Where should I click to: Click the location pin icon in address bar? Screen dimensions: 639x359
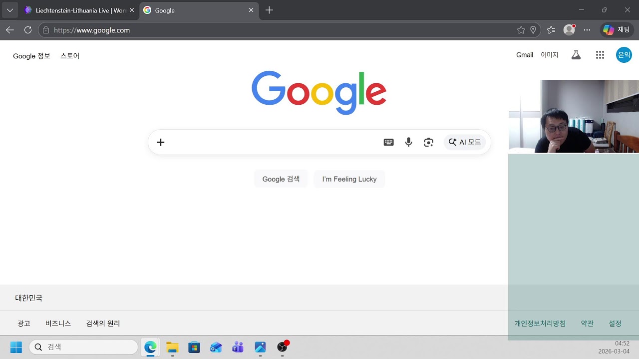533,30
